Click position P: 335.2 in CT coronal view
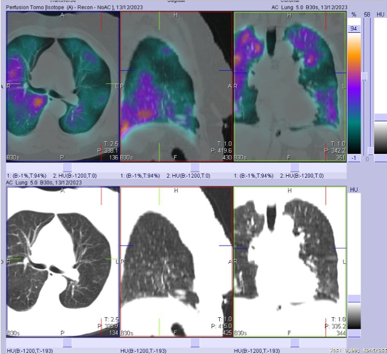 pos(335,326)
